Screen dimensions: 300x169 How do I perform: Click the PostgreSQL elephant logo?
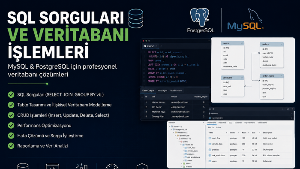tap(200, 18)
